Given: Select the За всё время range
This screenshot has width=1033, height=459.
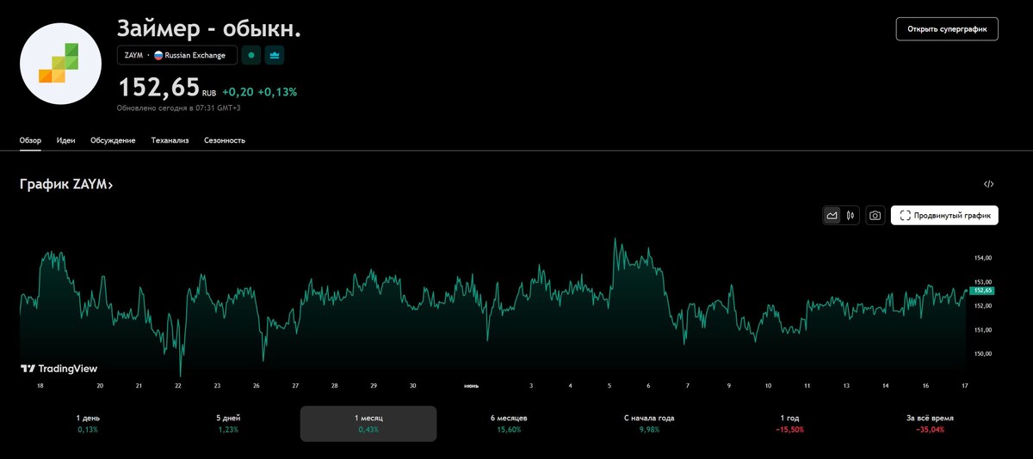Looking at the screenshot, I should pos(930,423).
